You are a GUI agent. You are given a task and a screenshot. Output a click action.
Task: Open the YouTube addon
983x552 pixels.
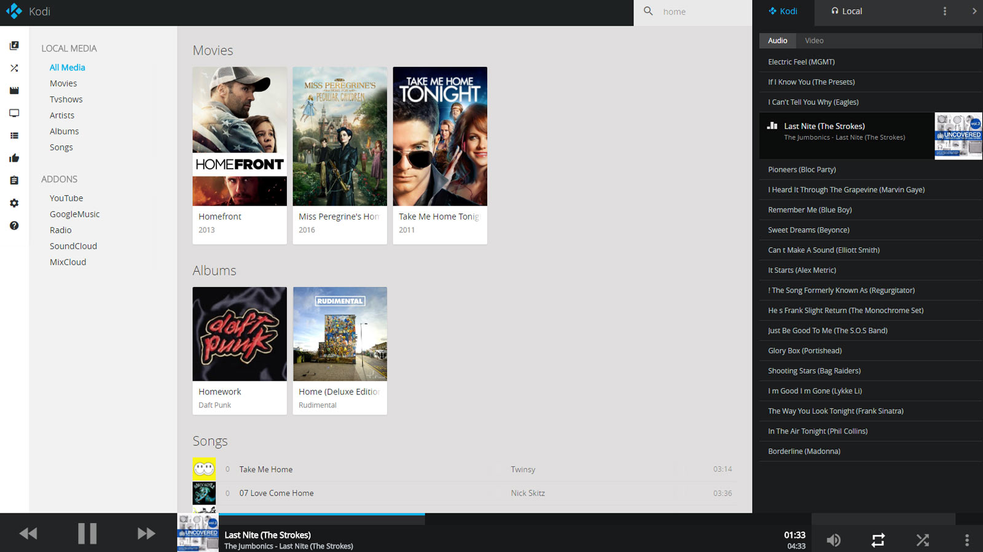tap(66, 198)
